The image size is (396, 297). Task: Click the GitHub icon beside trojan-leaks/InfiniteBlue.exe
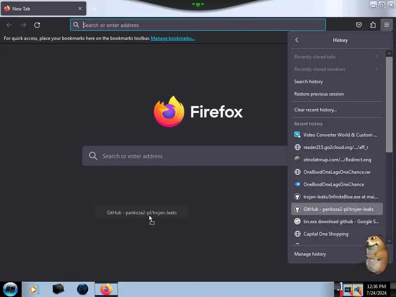tap(297, 196)
